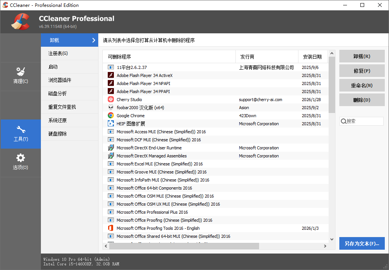
Task: Click the Google Chrome program icon
Action: click(111, 116)
